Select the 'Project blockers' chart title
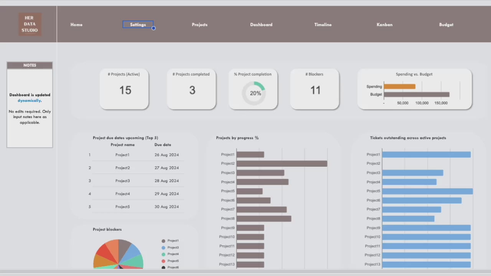Screen dimensions: 491x276 [107, 229]
